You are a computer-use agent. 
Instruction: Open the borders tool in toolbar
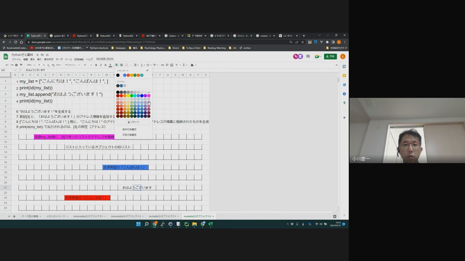[121, 65]
